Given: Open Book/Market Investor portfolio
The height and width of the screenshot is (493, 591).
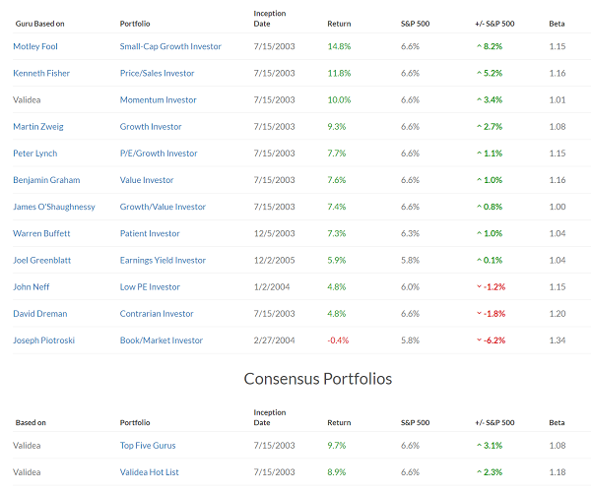Looking at the screenshot, I should (x=162, y=340).
